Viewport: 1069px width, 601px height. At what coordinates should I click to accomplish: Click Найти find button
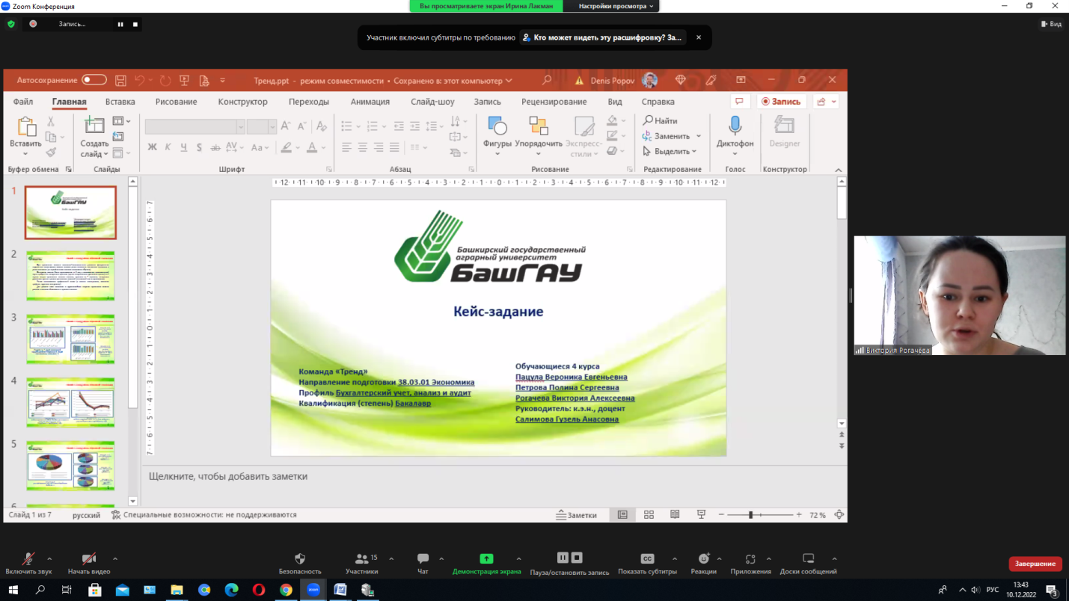point(661,120)
